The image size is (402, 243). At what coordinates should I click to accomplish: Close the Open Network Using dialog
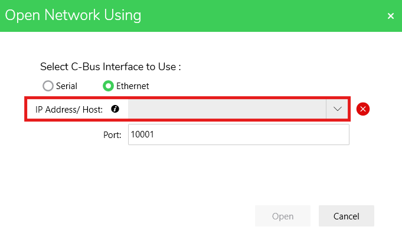390,16
